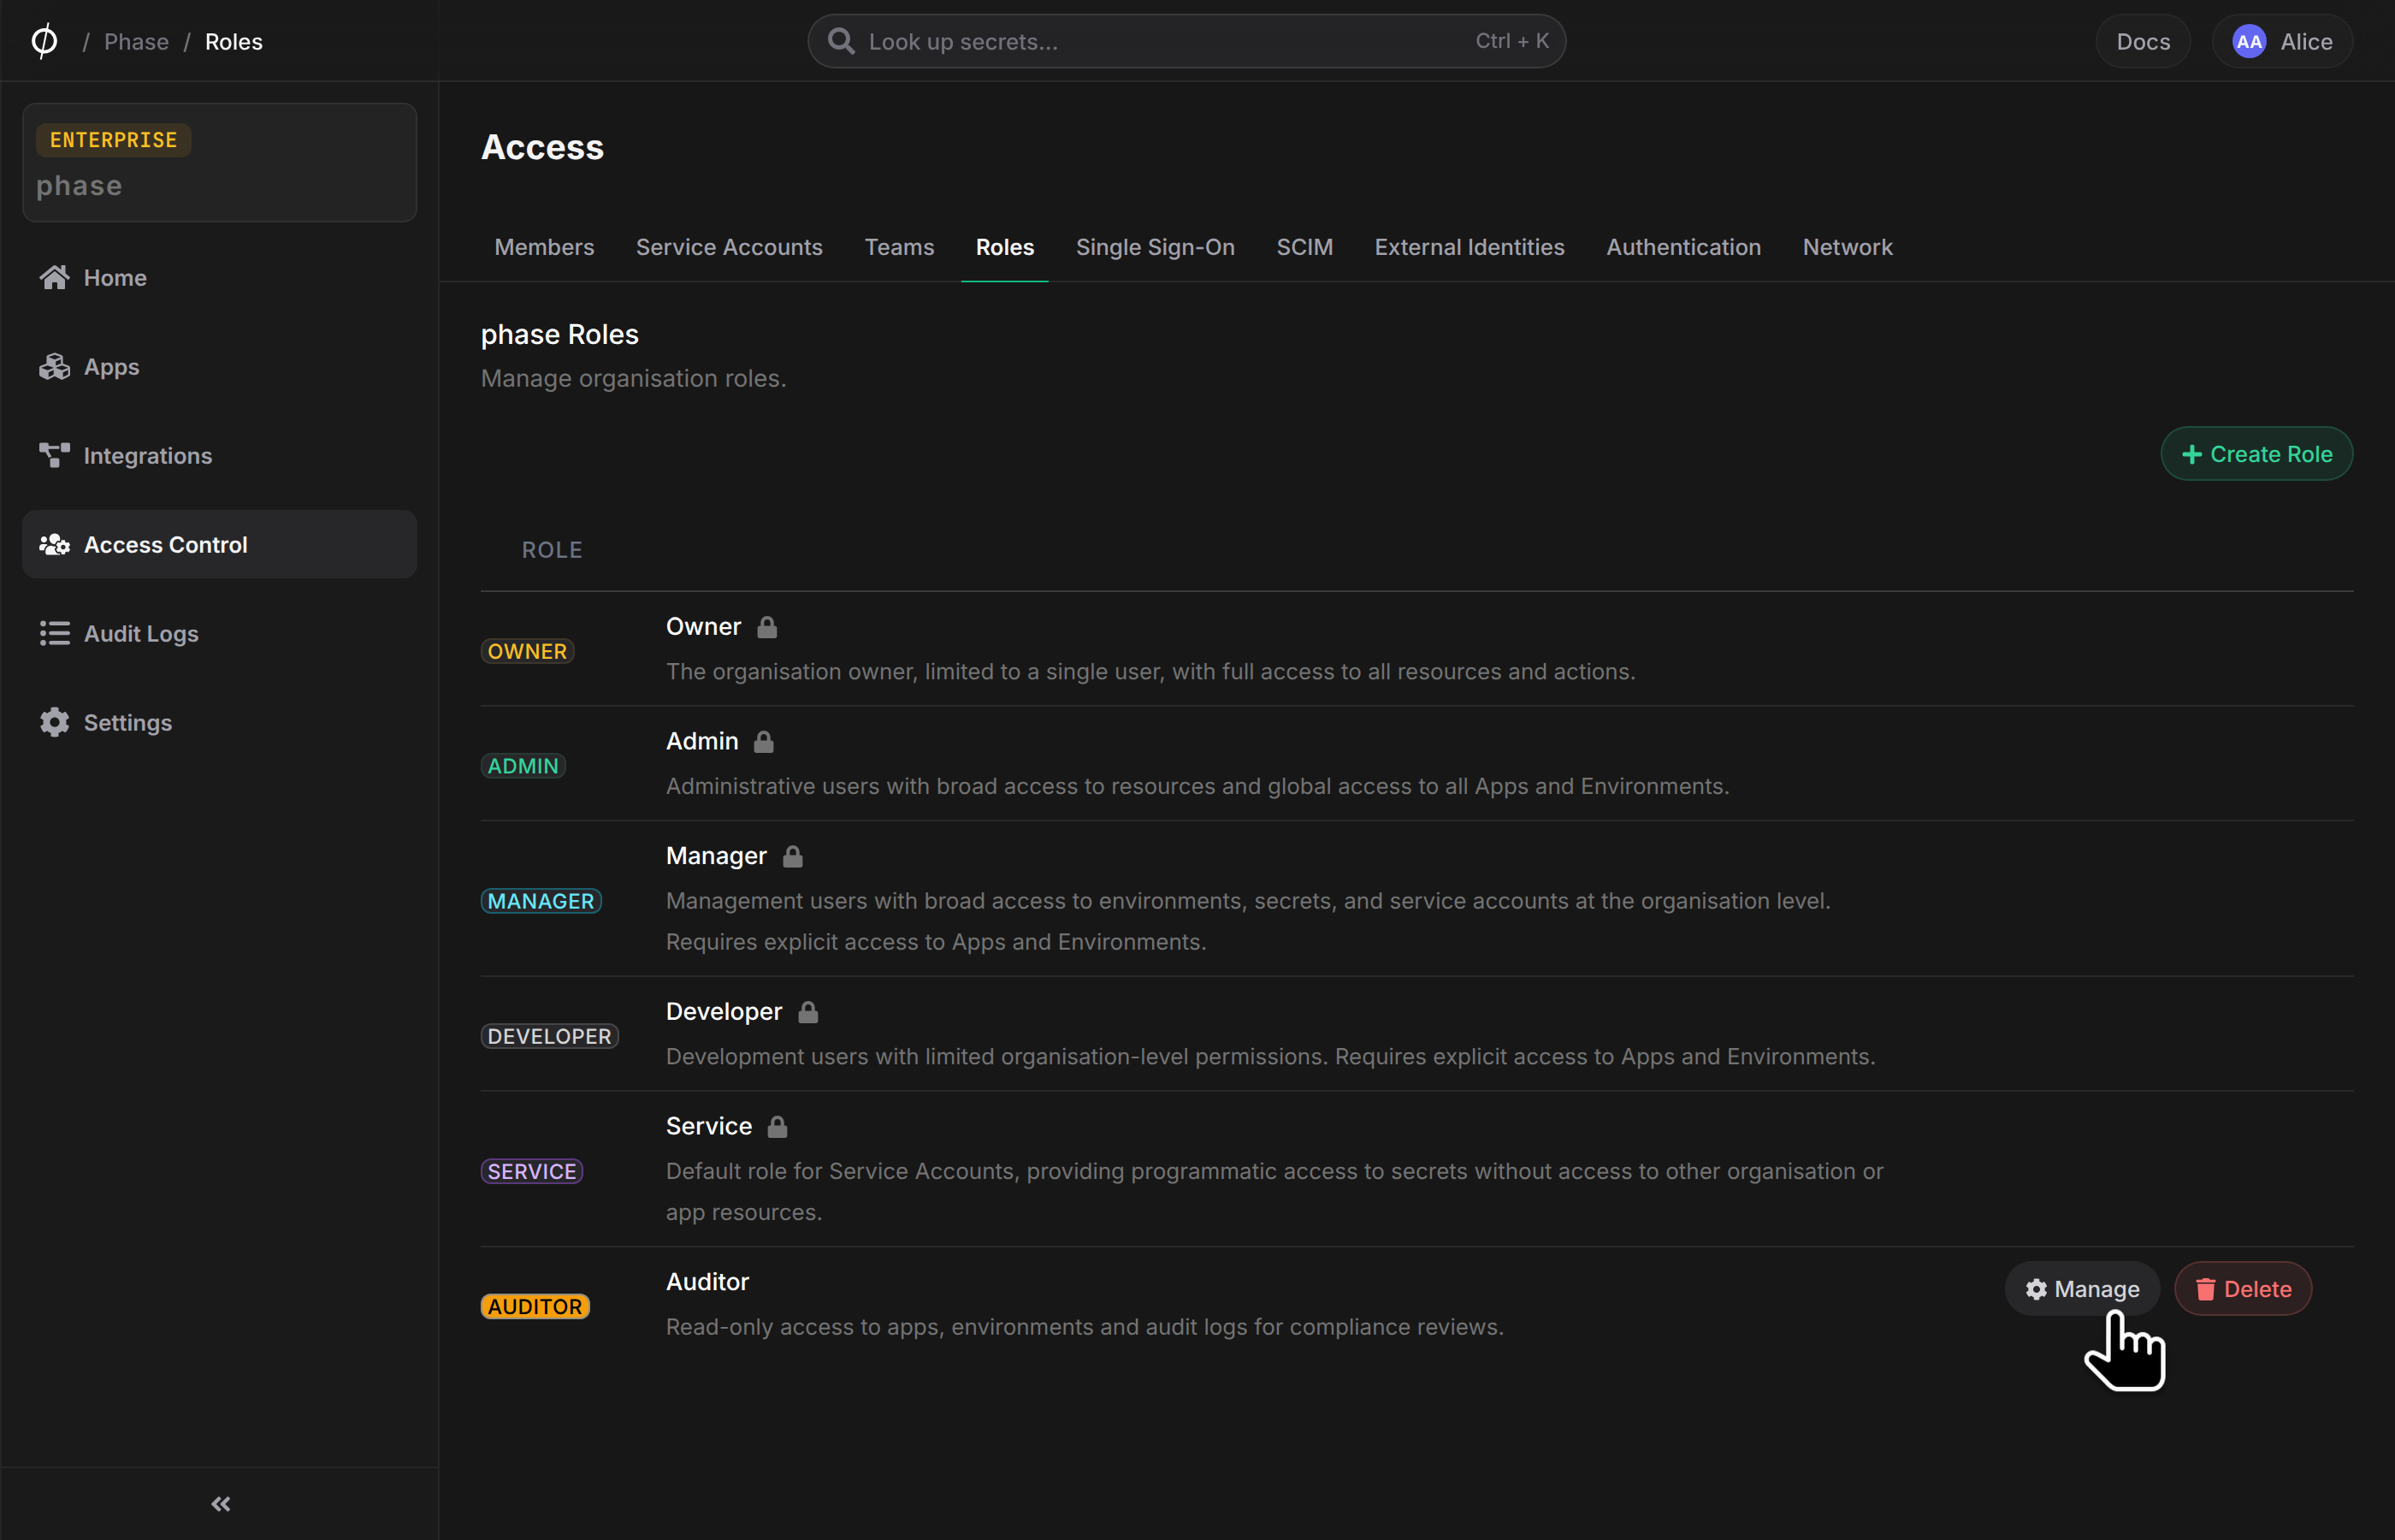Click the AUDITOR role badge
Image resolution: width=2395 pixels, height=1540 pixels.
(535, 1306)
